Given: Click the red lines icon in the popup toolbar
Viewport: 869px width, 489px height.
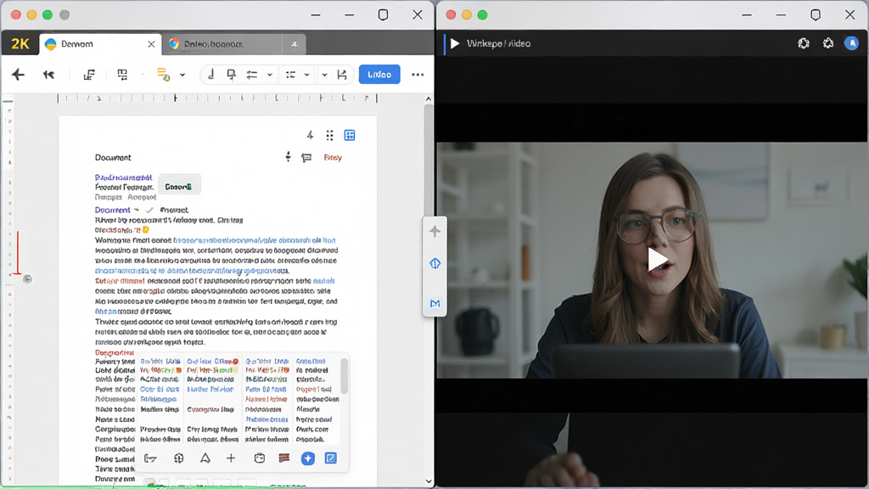Looking at the screenshot, I should (x=284, y=458).
